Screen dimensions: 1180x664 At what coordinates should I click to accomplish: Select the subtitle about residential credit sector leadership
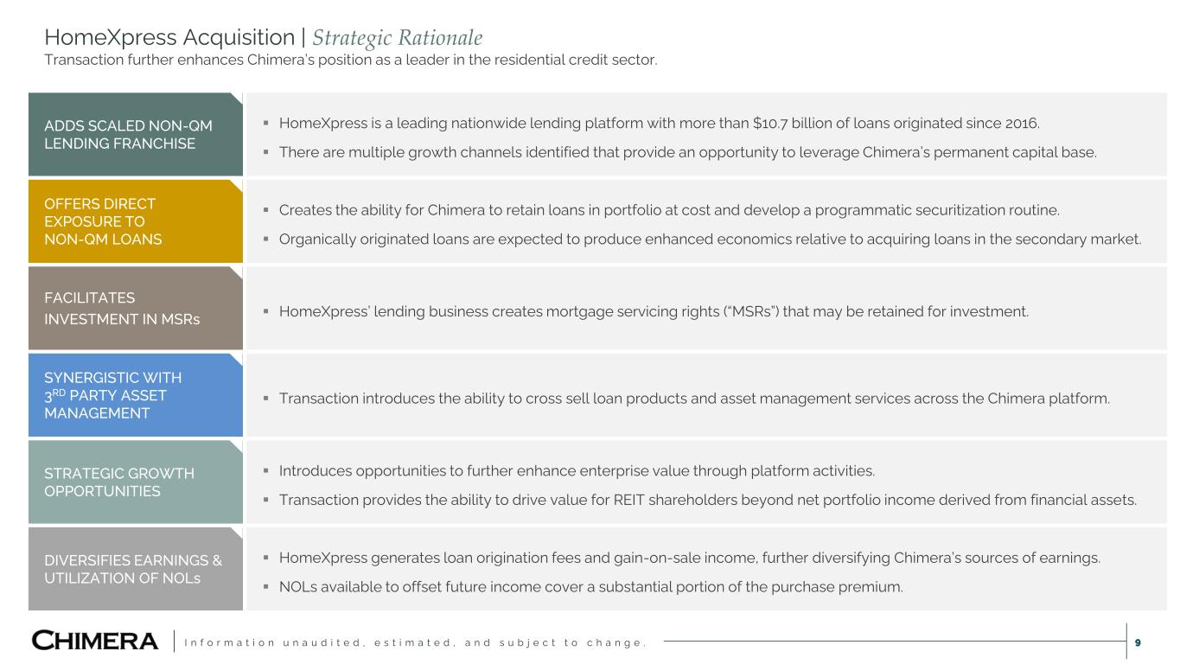[351, 61]
